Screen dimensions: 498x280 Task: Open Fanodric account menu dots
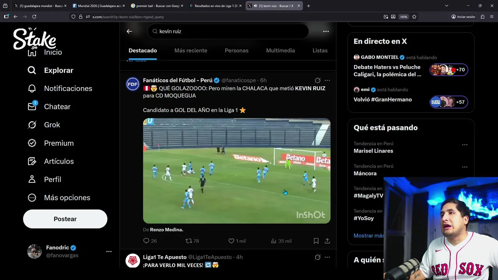[109, 252]
